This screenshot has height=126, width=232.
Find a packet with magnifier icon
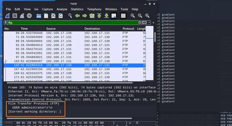click(x=70, y=16)
